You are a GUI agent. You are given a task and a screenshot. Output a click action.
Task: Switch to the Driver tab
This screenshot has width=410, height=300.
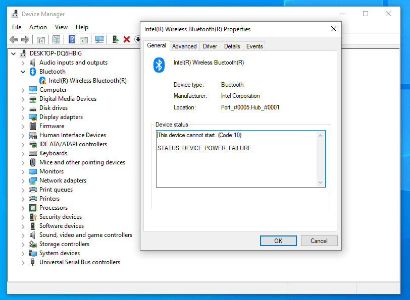point(210,46)
